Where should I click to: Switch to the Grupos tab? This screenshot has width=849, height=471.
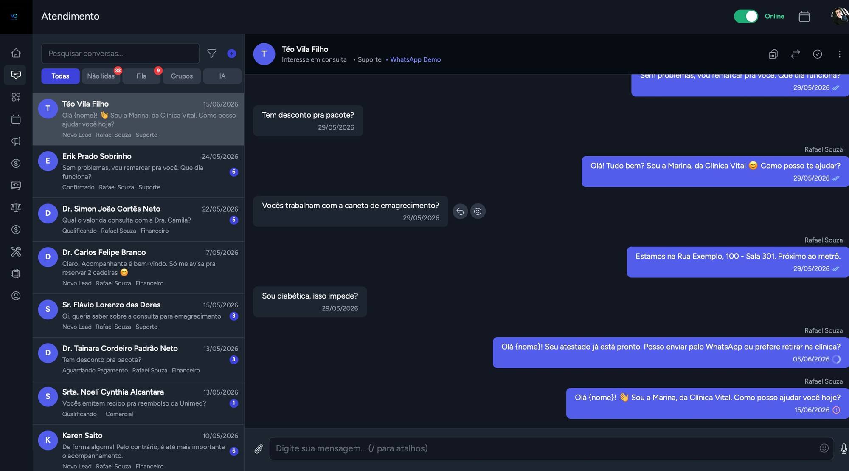[182, 76]
